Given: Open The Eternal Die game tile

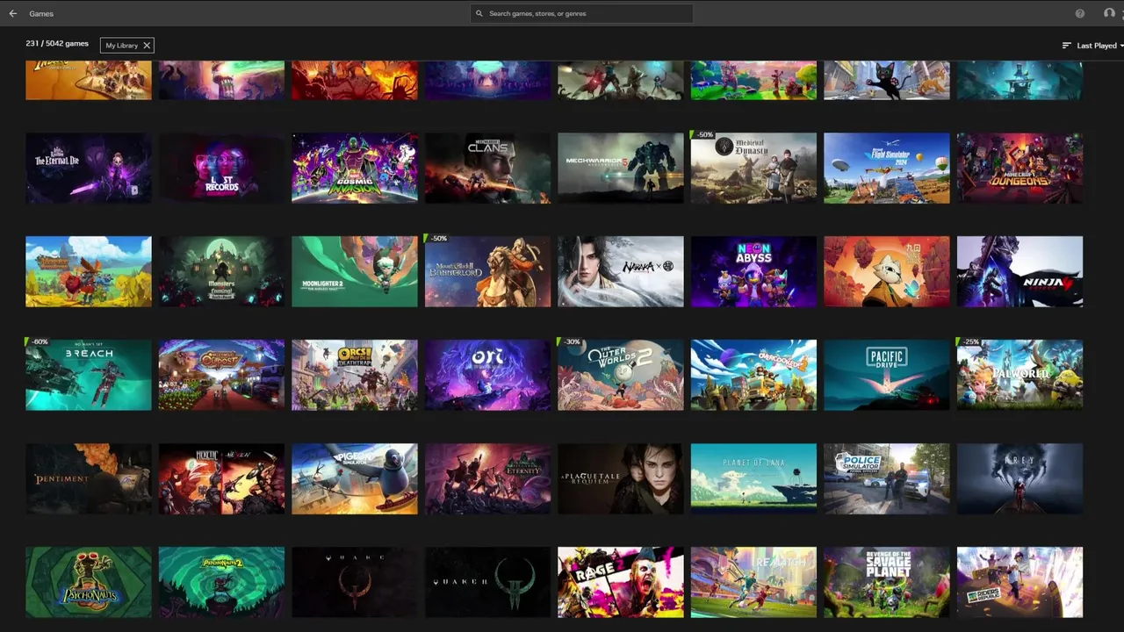Looking at the screenshot, I should (89, 168).
